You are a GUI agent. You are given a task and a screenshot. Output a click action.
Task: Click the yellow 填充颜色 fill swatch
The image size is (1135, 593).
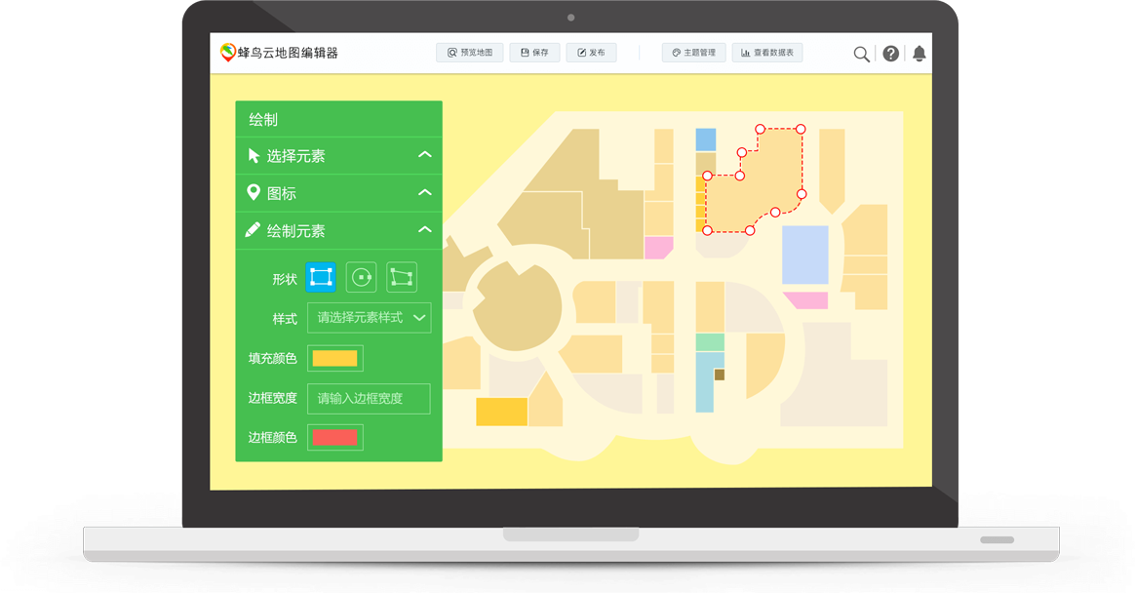point(334,358)
